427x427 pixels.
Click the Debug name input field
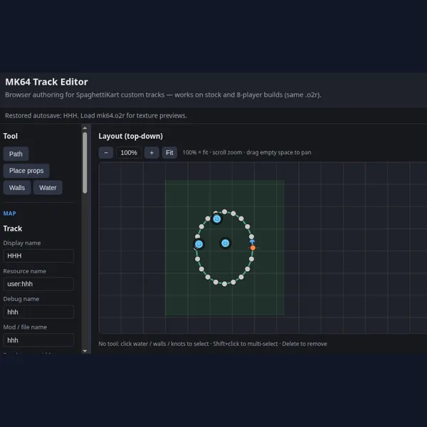click(x=38, y=312)
